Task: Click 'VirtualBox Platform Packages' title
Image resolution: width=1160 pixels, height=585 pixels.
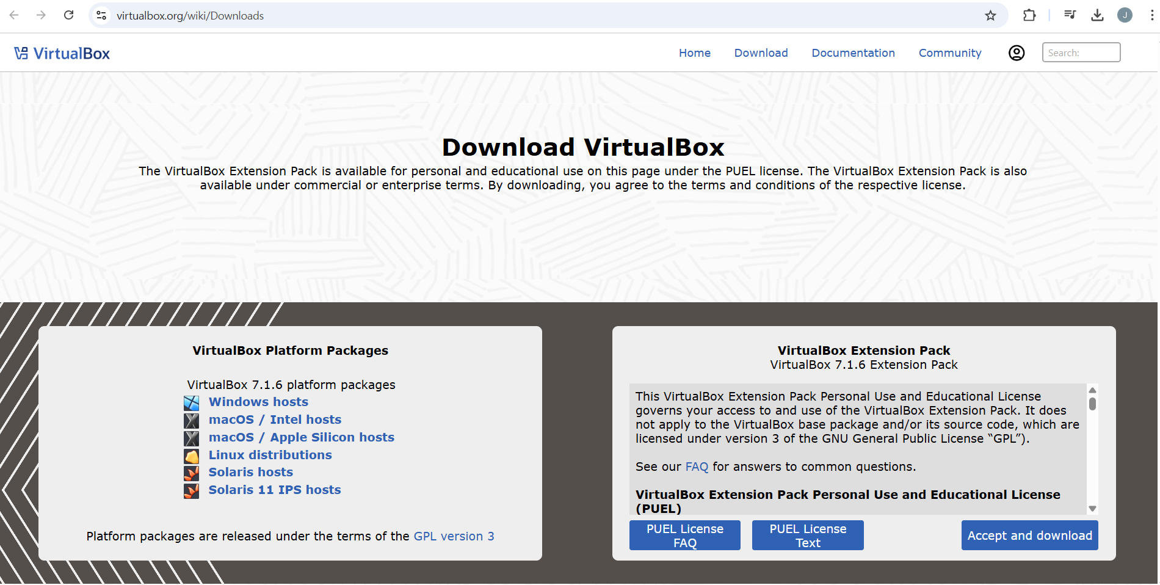Action: pos(291,351)
